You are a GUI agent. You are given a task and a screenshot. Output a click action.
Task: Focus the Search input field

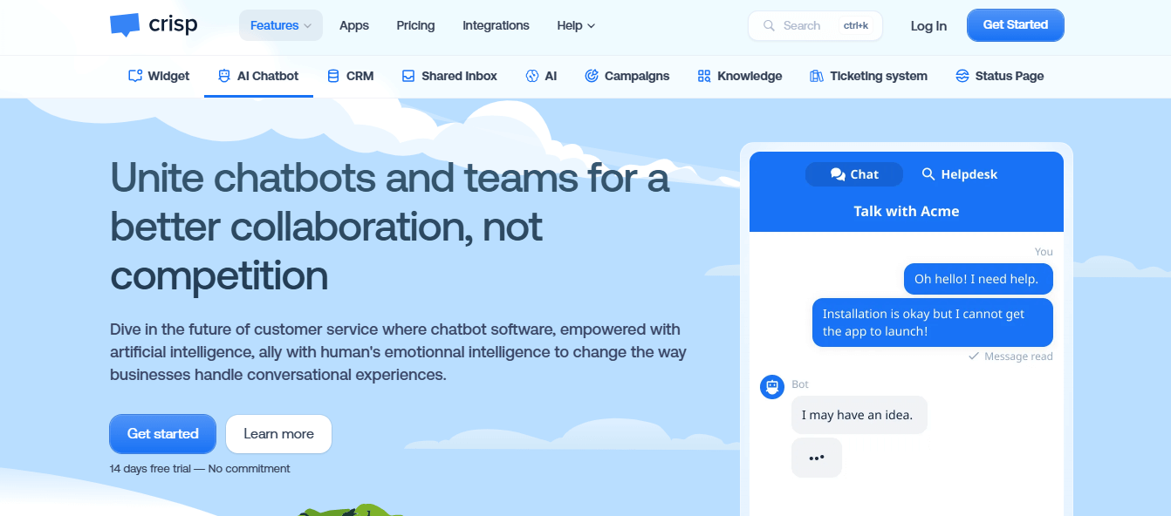(x=815, y=25)
